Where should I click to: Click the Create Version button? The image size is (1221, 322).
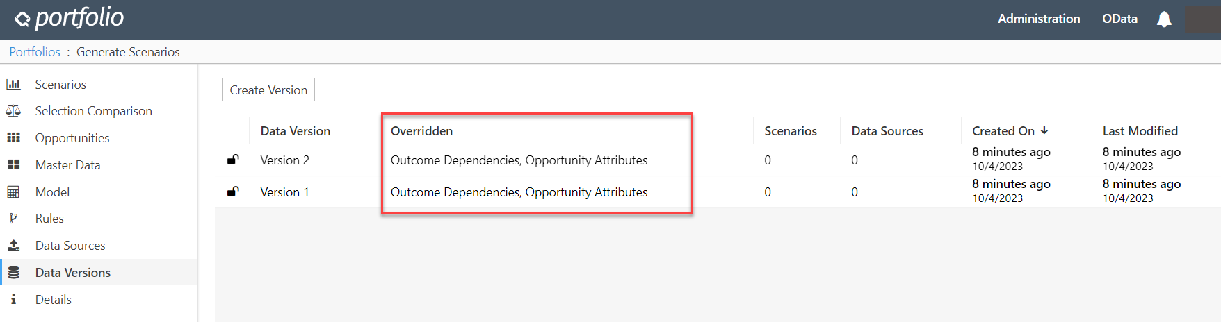click(268, 90)
